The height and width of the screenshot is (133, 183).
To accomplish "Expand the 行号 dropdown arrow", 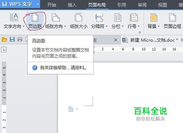I will click(139, 26).
